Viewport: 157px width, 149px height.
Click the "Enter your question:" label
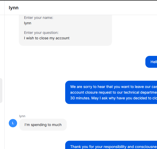(x=41, y=33)
